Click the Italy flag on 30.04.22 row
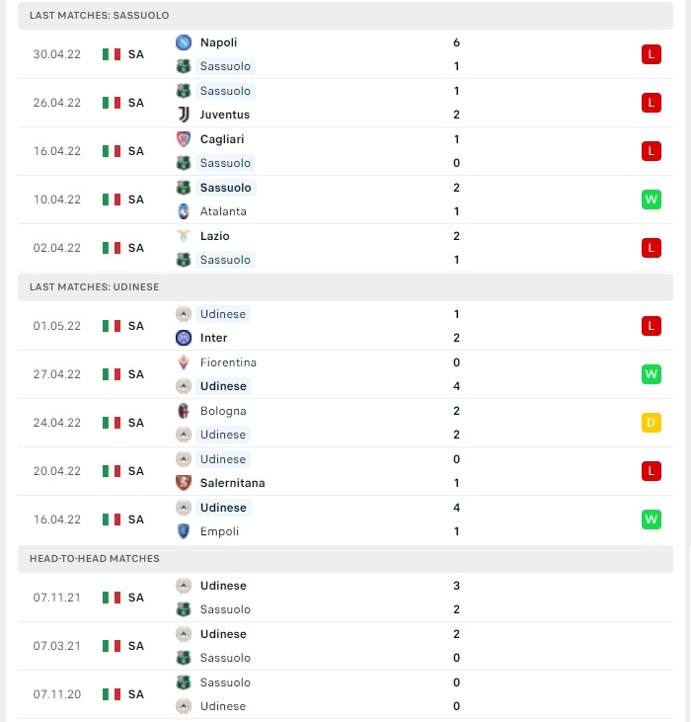The width and height of the screenshot is (691, 722). [112, 54]
